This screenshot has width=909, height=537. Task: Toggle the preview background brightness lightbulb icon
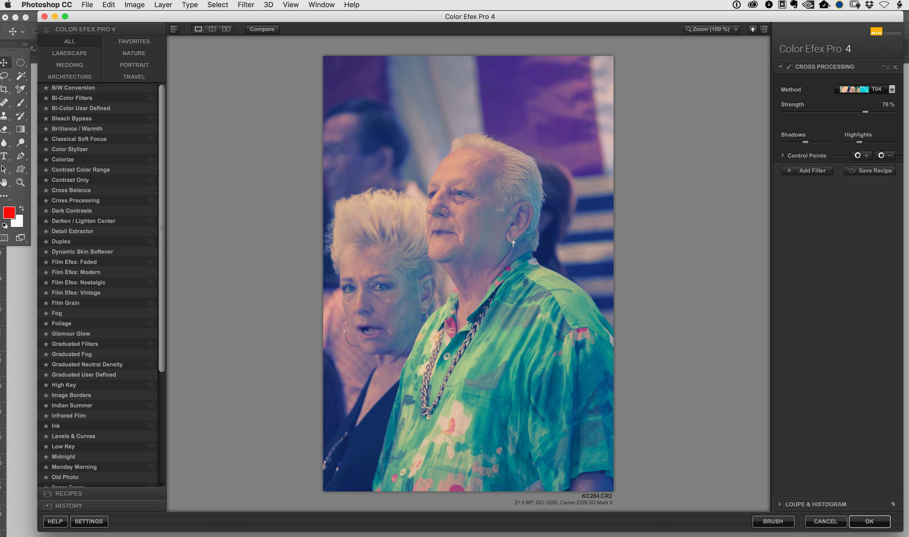point(753,29)
